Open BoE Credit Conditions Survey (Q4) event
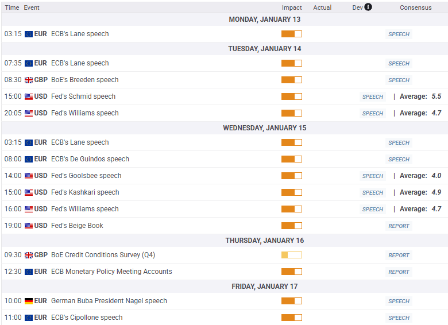This screenshot has width=448, height=325. 103,255
